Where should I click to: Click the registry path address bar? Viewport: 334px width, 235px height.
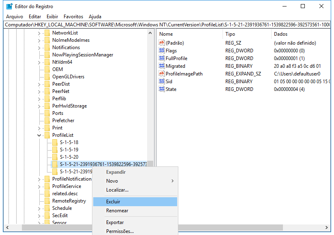167,25
